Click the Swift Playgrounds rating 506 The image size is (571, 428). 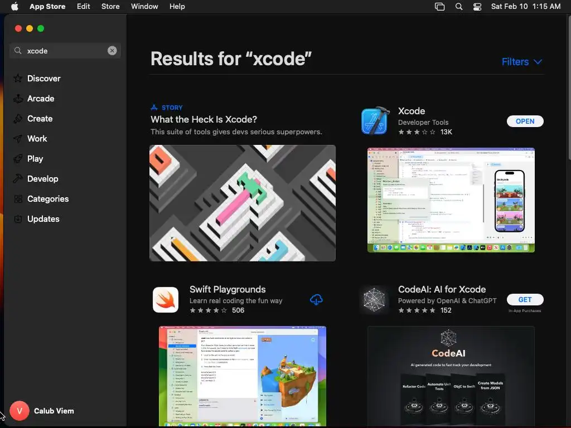coord(217,310)
